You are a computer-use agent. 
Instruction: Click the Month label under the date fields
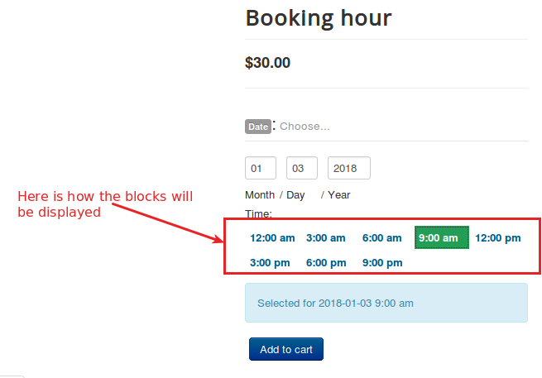260,195
